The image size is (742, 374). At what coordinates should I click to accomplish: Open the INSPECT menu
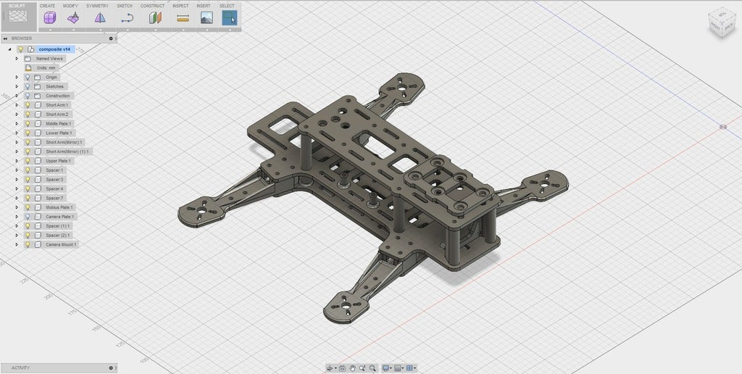tap(180, 6)
